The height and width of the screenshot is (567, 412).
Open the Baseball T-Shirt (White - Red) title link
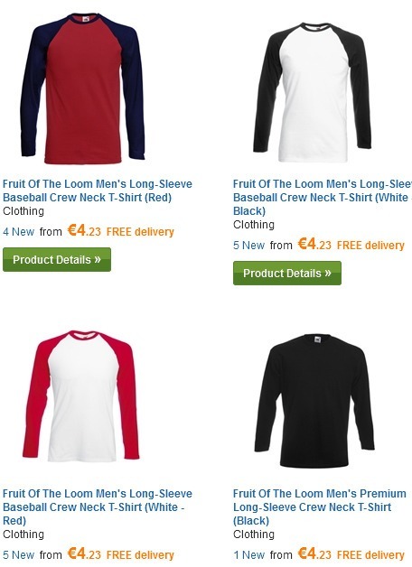click(x=98, y=507)
